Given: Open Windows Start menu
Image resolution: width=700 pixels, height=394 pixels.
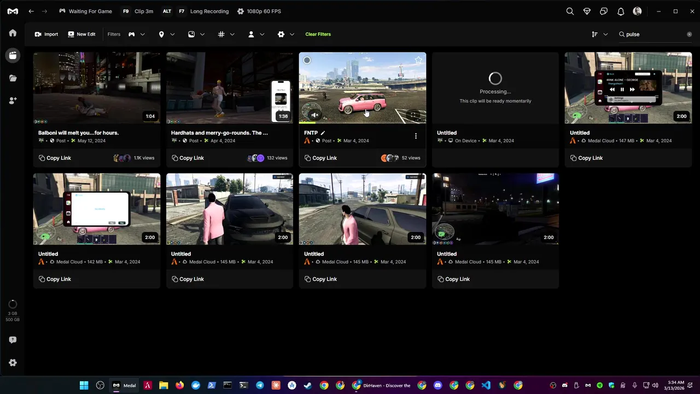Looking at the screenshot, I should (84, 385).
